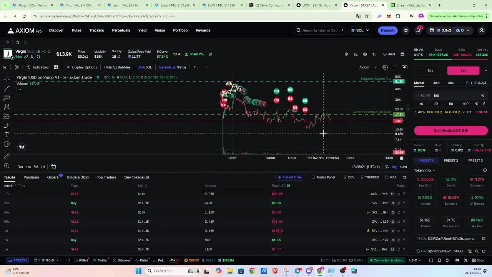Refresh the Token Info panel
Screen dimensions: 492x277
pos(485,170)
